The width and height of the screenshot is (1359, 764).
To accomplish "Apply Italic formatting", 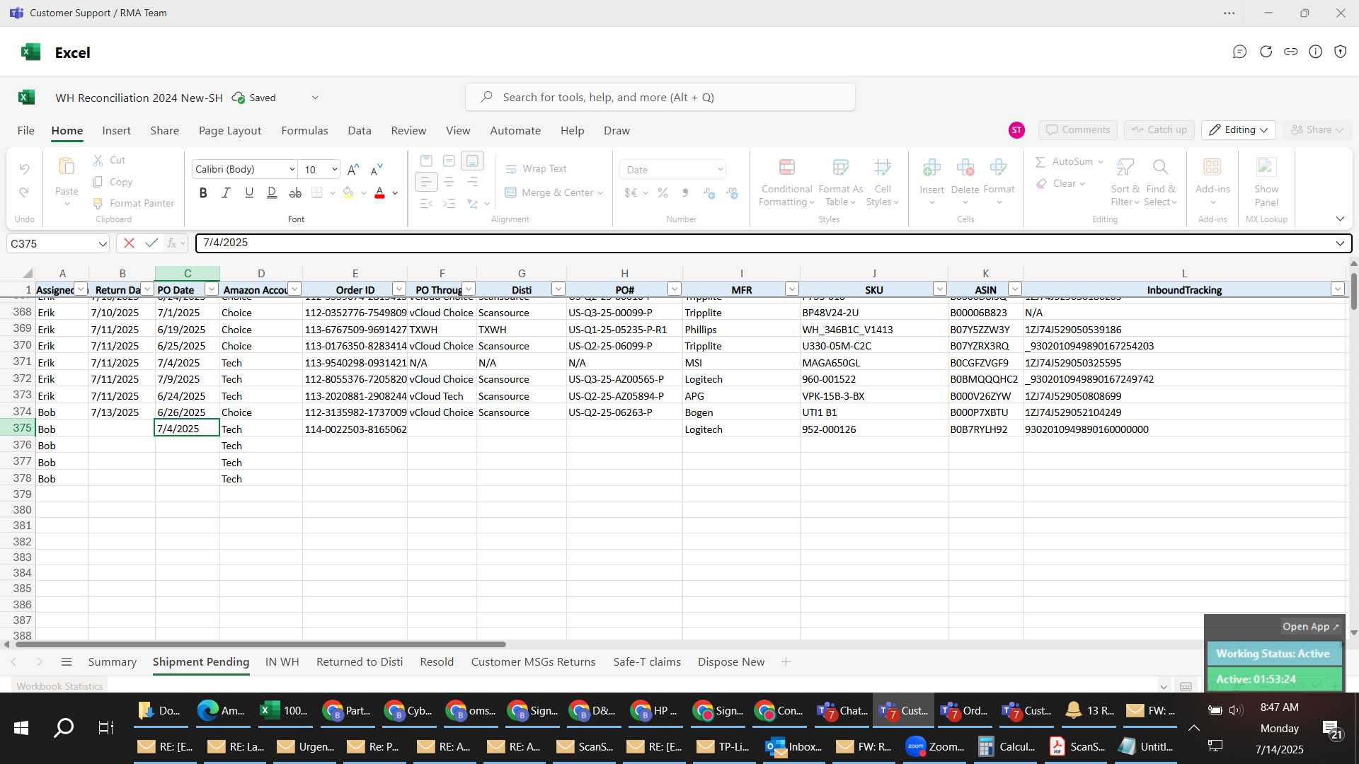I will (226, 192).
